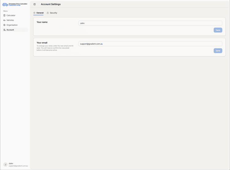Click the lock icon on the Security tab
Screen dimensions: 230x170
[x=48, y=13]
